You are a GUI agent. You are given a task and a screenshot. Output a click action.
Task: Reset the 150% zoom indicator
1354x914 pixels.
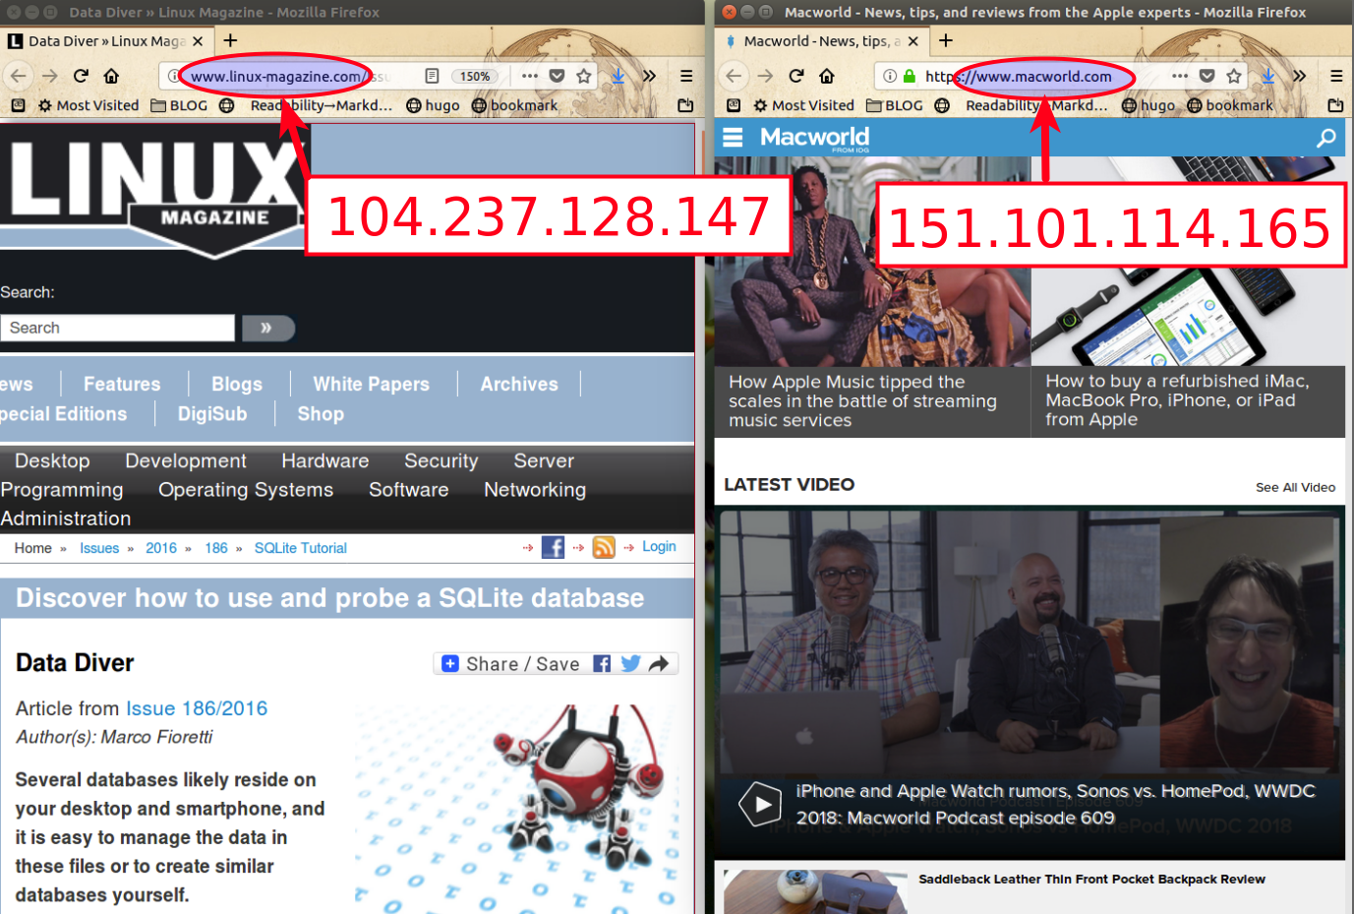[x=474, y=76]
